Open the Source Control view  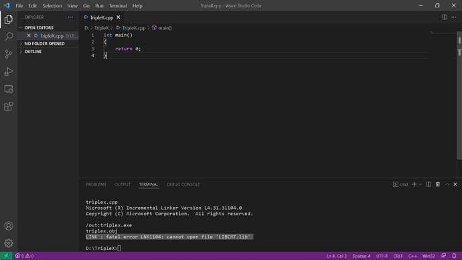click(9, 54)
